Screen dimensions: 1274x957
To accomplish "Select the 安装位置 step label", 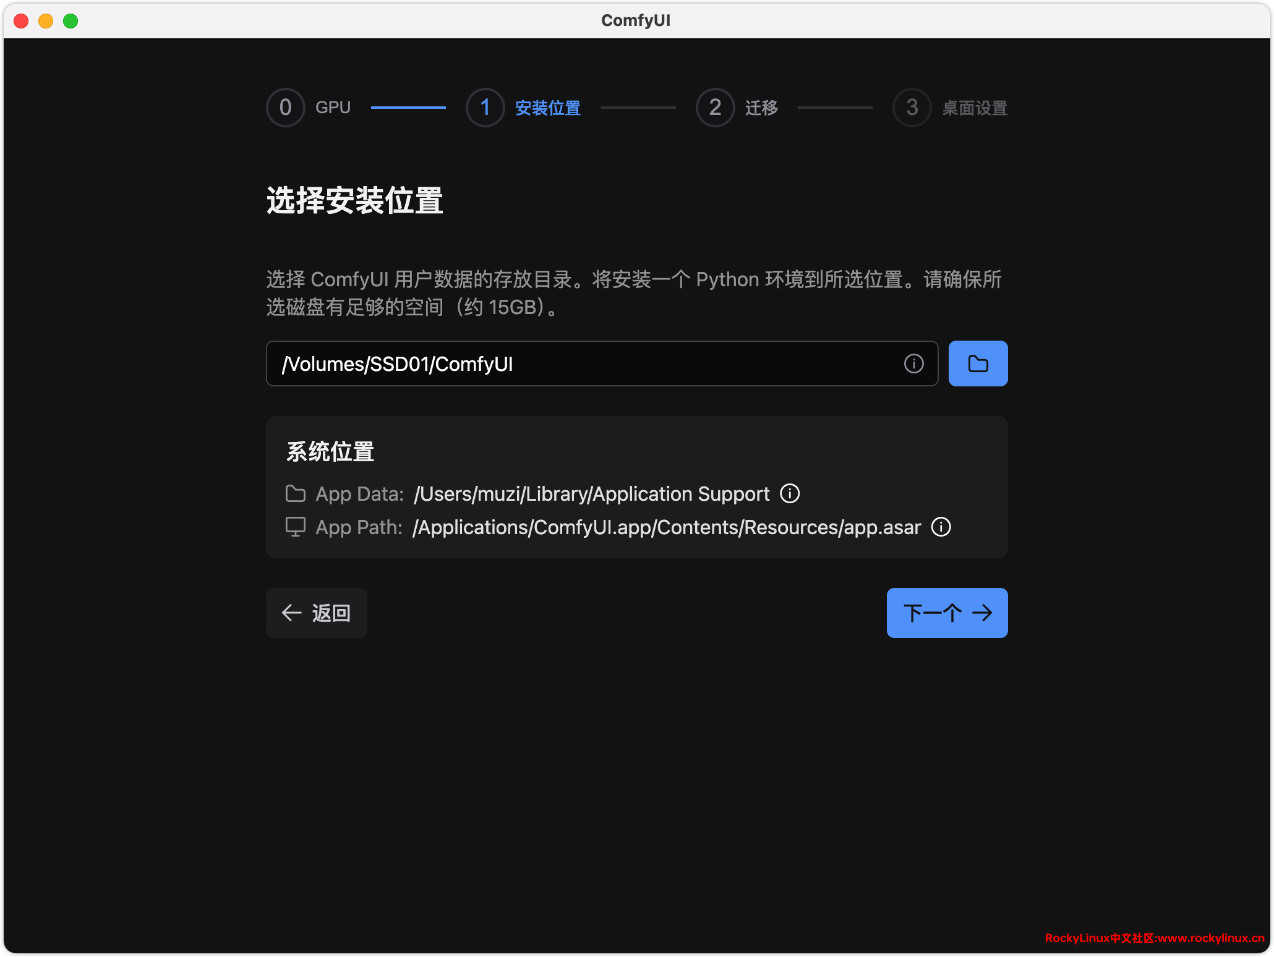I will point(547,108).
